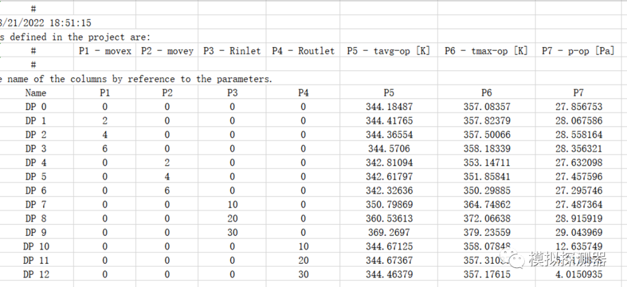627x287 pixels.
Task: Click the cell with value 364.74862
Action: (487, 204)
